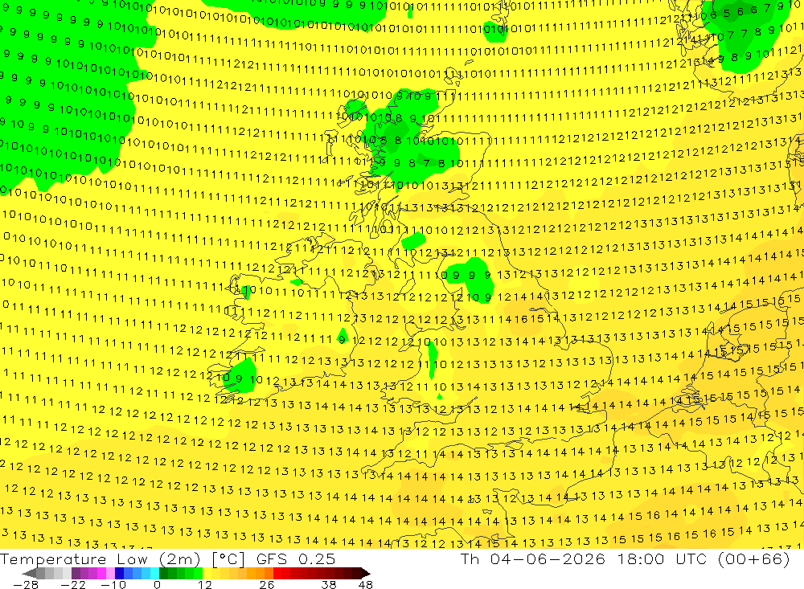Click the '-28' legend scale label
The image size is (804, 589).
[26, 585]
